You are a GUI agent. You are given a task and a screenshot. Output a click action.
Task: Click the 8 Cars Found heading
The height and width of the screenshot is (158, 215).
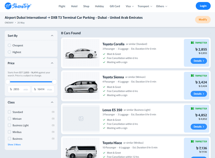[71, 33]
